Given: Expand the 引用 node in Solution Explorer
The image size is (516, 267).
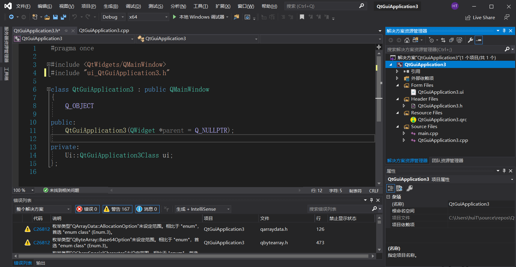Looking at the screenshot, I should (x=397, y=71).
